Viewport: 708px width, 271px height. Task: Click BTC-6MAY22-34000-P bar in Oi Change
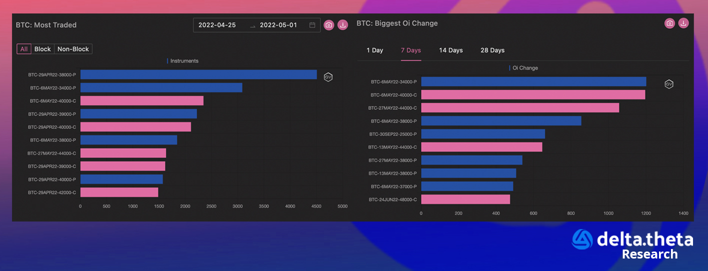click(x=533, y=81)
